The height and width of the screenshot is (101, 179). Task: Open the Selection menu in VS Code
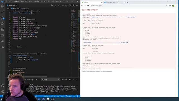[16, 2]
